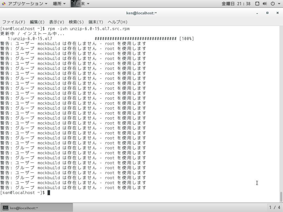The image size is (283, 212).
Task: Click the terminal prompt cursor area
Action: click(x=49, y=193)
